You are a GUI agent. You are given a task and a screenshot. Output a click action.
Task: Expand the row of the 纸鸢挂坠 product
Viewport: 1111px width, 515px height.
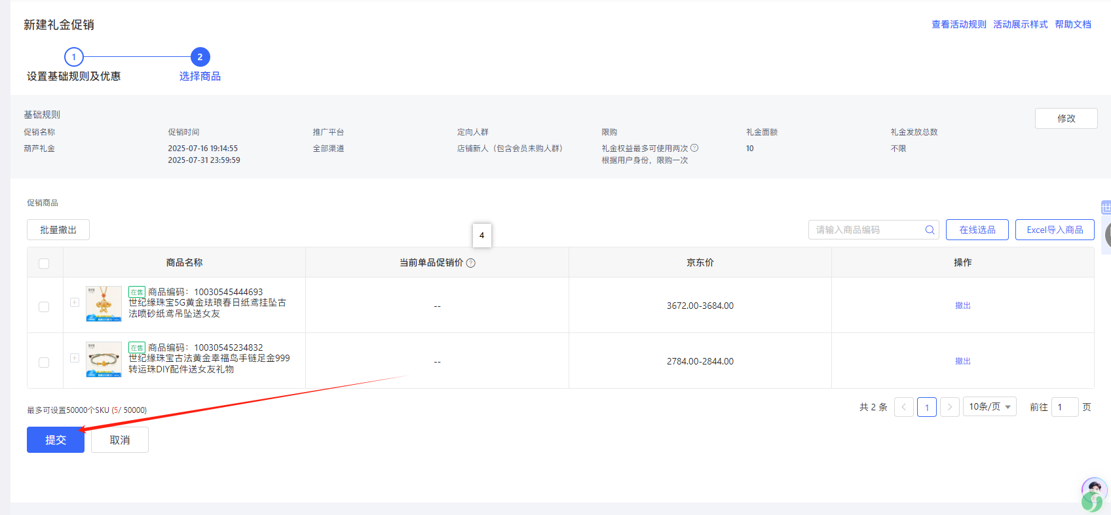(x=75, y=302)
